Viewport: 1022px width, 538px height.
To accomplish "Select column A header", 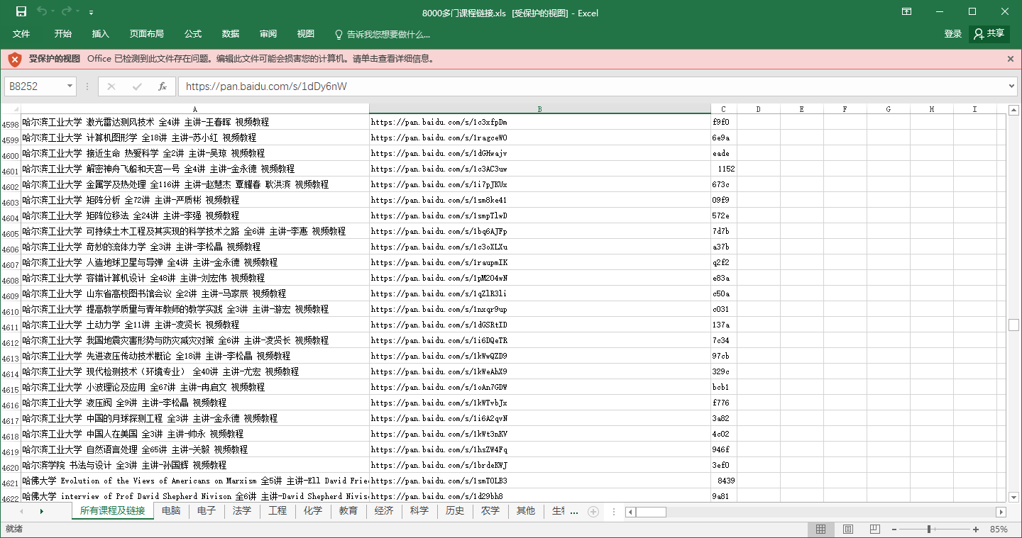I will coord(195,109).
